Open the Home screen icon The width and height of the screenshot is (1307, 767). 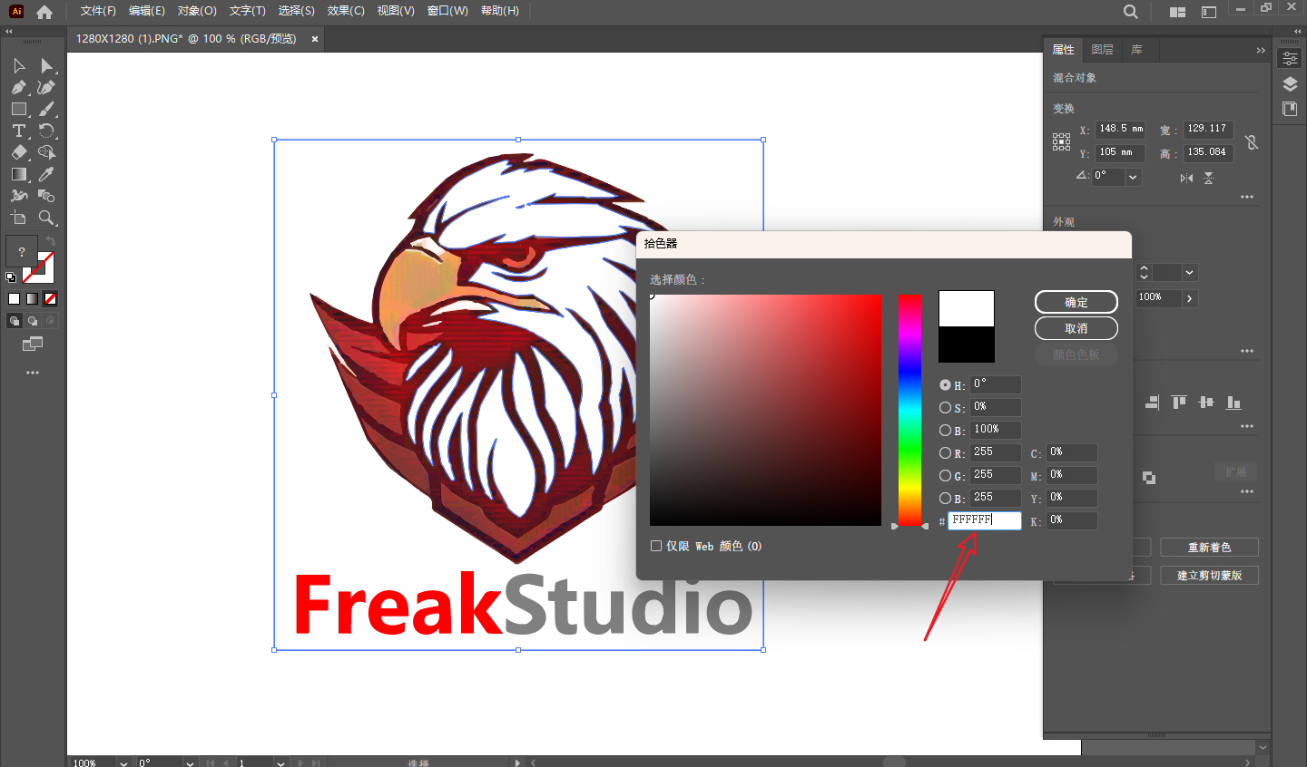tap(44, 12)
